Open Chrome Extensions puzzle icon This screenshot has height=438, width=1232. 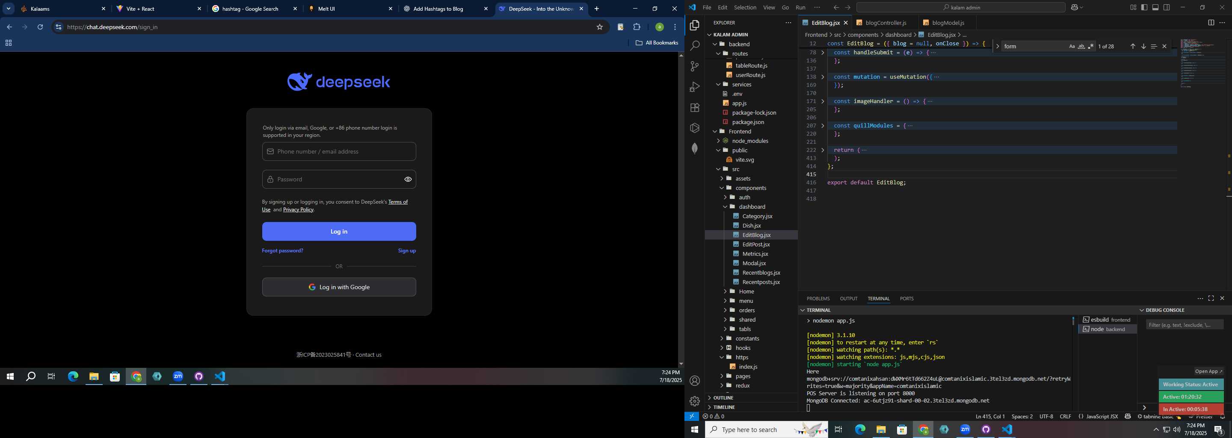coord(637,27)
